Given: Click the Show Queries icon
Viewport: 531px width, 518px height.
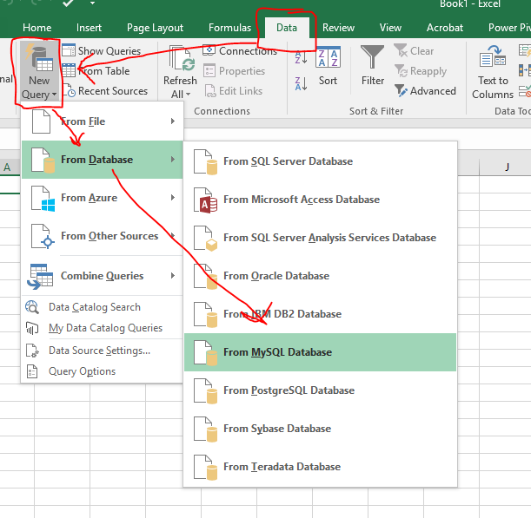Looking at the screenshot, I should pos(69,51).
